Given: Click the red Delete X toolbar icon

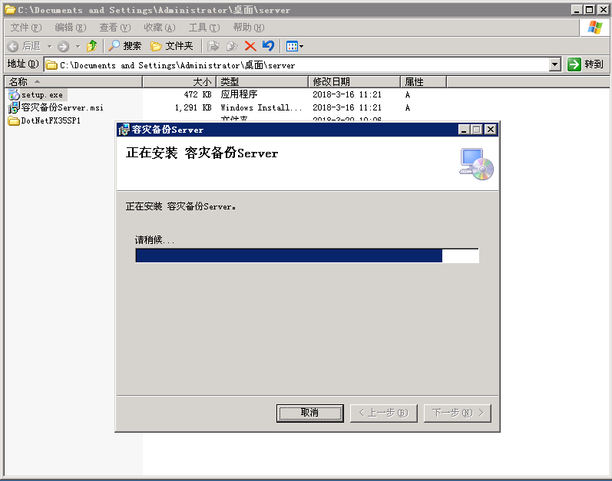Looking at the screenshot, I should [x=250, y=46].
